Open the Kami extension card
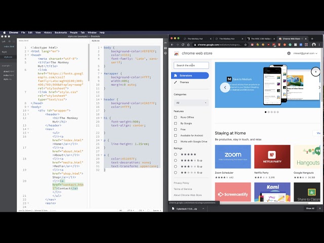This screenshot has width=324, height=243. coord(272,192)
